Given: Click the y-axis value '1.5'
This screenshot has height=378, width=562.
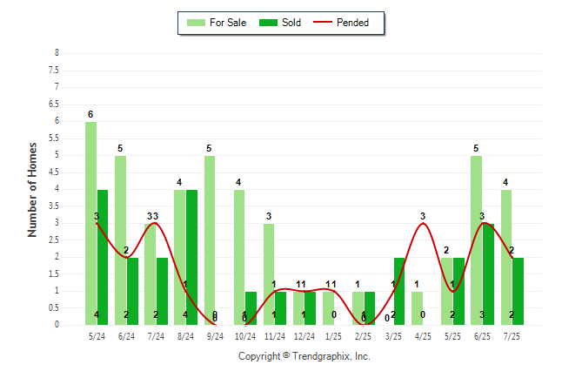Looking at the screenshot, I should tap(54, 273).
